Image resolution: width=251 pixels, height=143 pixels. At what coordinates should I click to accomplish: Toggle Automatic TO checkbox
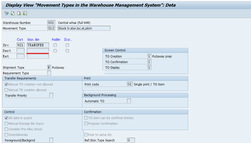click(129, 101)
